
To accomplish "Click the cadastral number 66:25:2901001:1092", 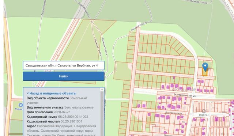I will pos(73,117).
